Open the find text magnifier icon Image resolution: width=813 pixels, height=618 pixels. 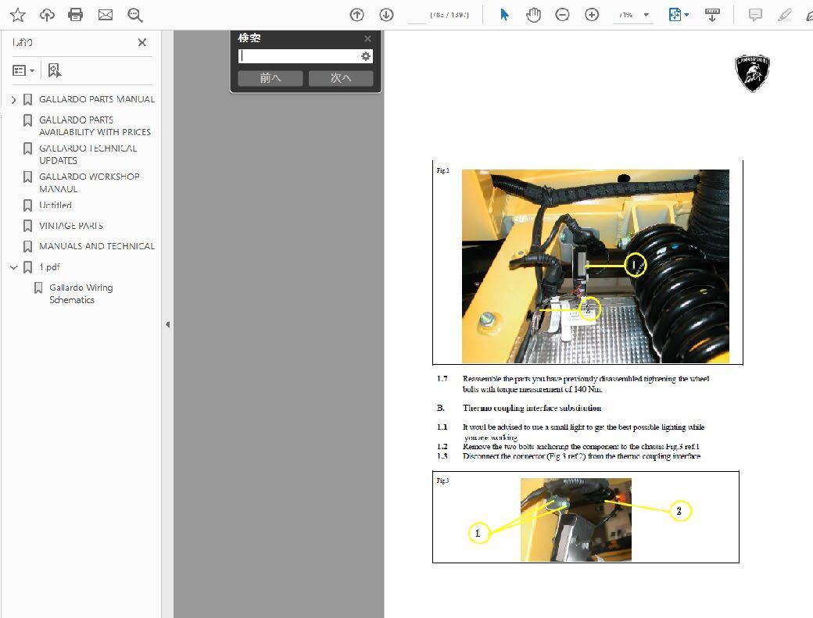click(x=134, y=15)
